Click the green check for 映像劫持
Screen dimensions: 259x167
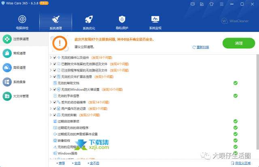(x=236, y=140)
